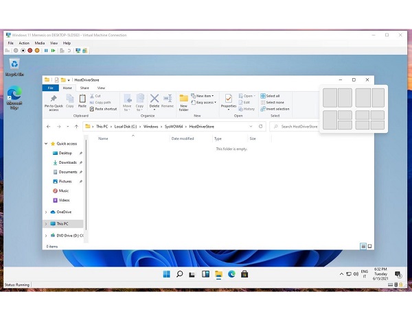
Task: Sort by the Date modified column
Action: 183,138
